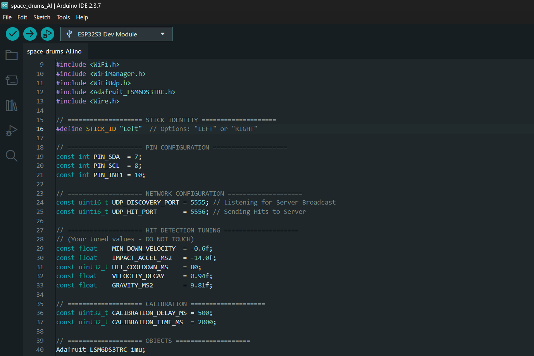Viewport: 534px width, 356px height.
Task: Click the NETWORK CONFIGURATION comment header
Action: pos(179,194)
